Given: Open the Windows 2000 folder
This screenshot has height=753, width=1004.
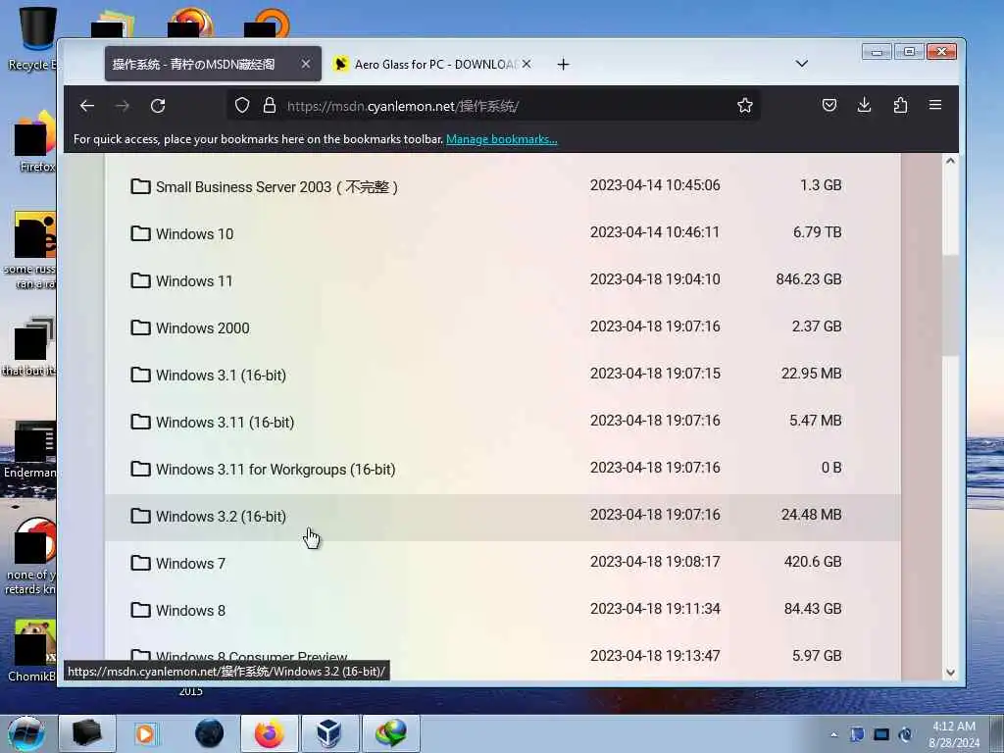Looking at the screenshot, I should [x=202, y=327].
